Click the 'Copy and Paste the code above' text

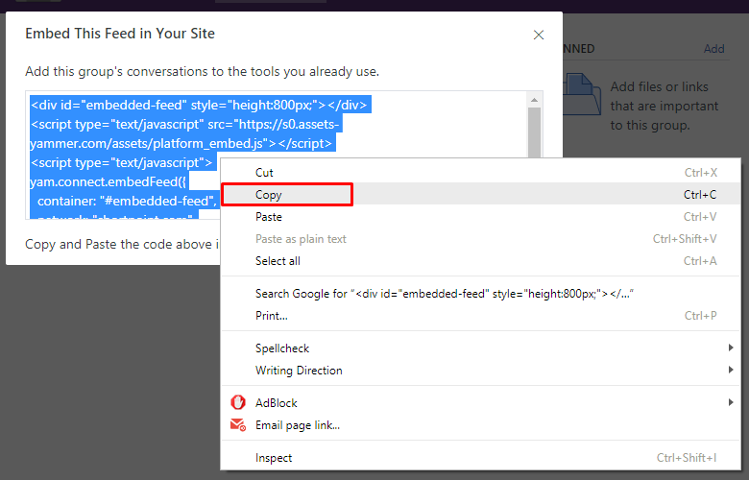click(x=122, y=244)
